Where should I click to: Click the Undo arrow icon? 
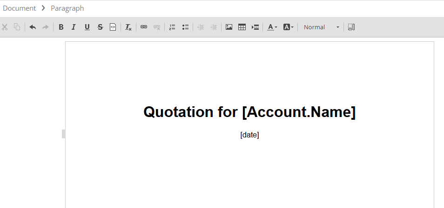click(x=33, y=27)
